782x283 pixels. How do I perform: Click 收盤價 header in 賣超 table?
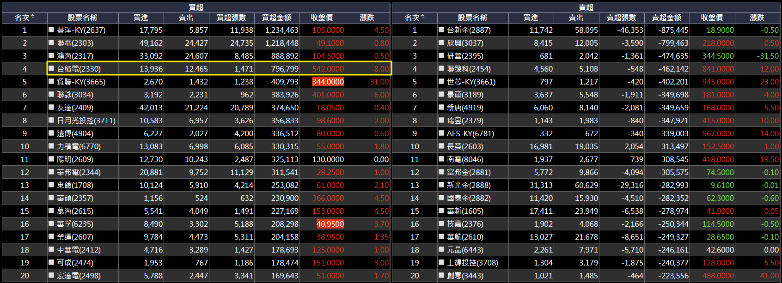click(x=712, y=18)
